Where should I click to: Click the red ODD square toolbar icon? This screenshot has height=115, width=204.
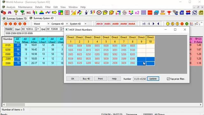coord(150,13)
